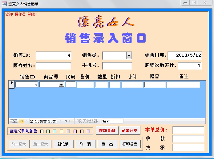Screen dimensions: 214x159
Task: Click the 备注 column header
Action: [x=184, y=77]
